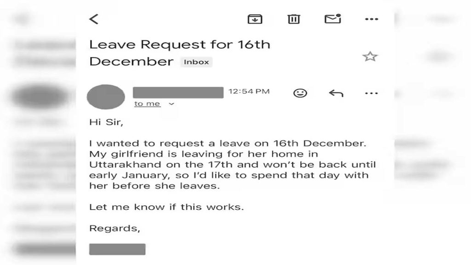Open the message-level three-dot menu
471x265 pixels.
point(371,92)
